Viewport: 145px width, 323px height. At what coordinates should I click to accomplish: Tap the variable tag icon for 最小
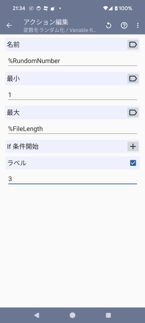133,79
